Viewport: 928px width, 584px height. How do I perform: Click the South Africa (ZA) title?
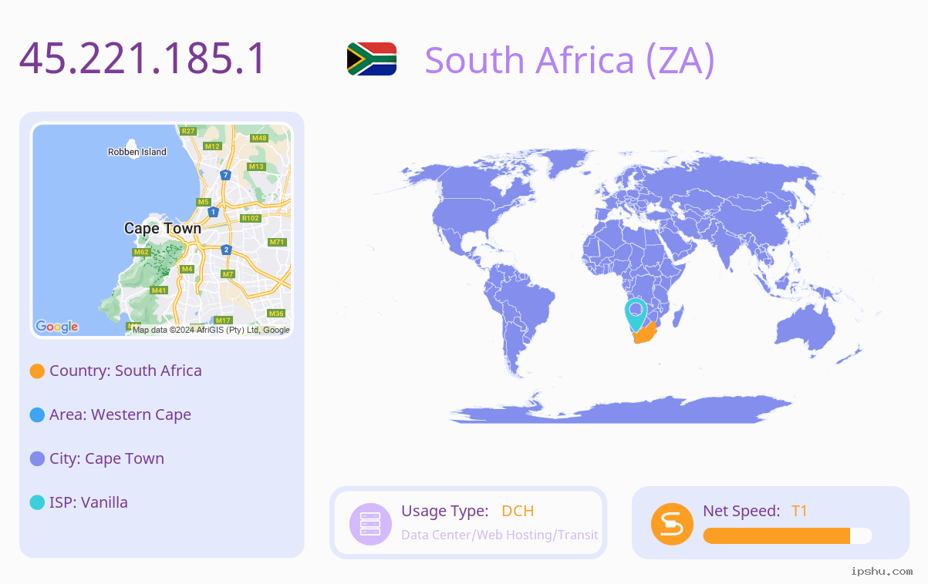(570, 60)
